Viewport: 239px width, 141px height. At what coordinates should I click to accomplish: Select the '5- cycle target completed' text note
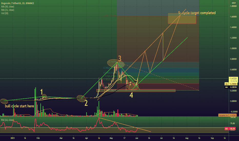(x=197, y=13)
